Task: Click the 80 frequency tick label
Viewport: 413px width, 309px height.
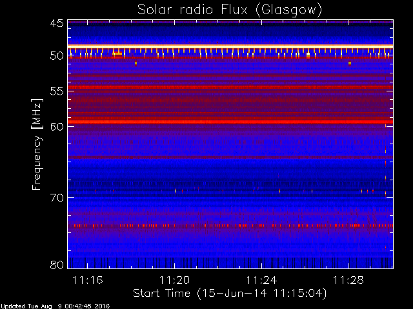Action: (x=57, y=265)
